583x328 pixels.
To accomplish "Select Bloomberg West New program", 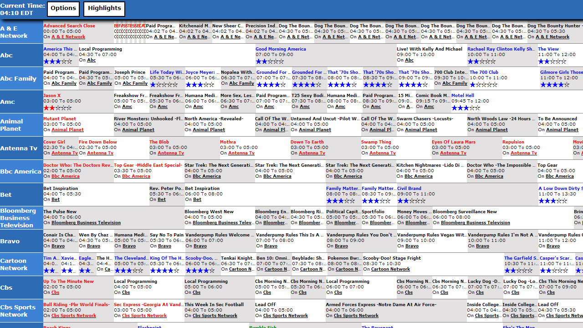I will [x=209, y=212].
